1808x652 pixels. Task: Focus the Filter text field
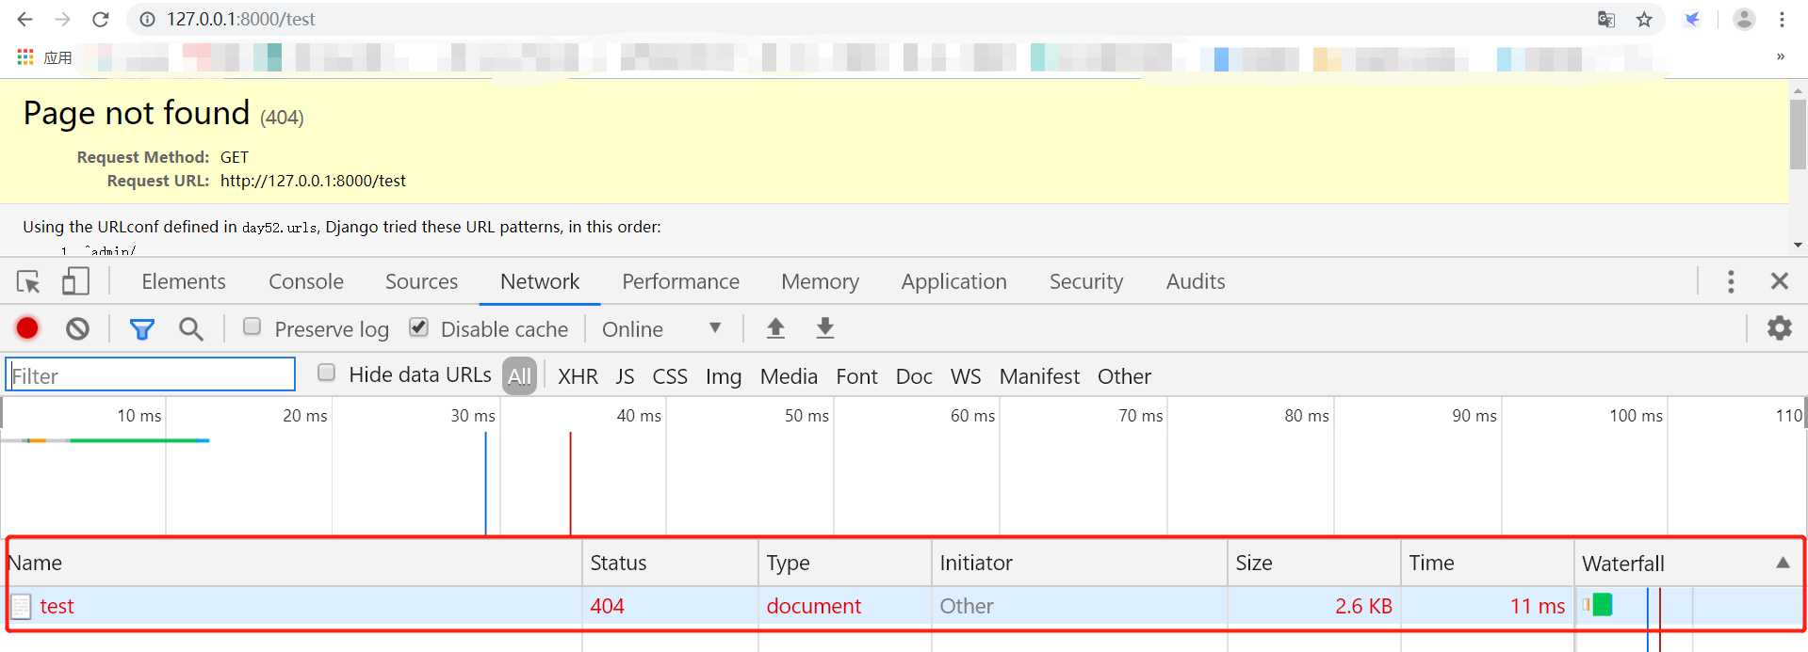click(151, 374)
